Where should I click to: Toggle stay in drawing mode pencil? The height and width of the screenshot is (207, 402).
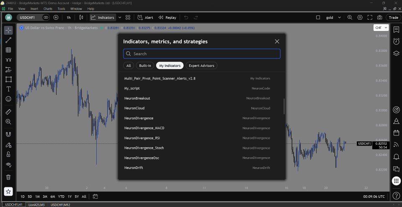point(8,145)
